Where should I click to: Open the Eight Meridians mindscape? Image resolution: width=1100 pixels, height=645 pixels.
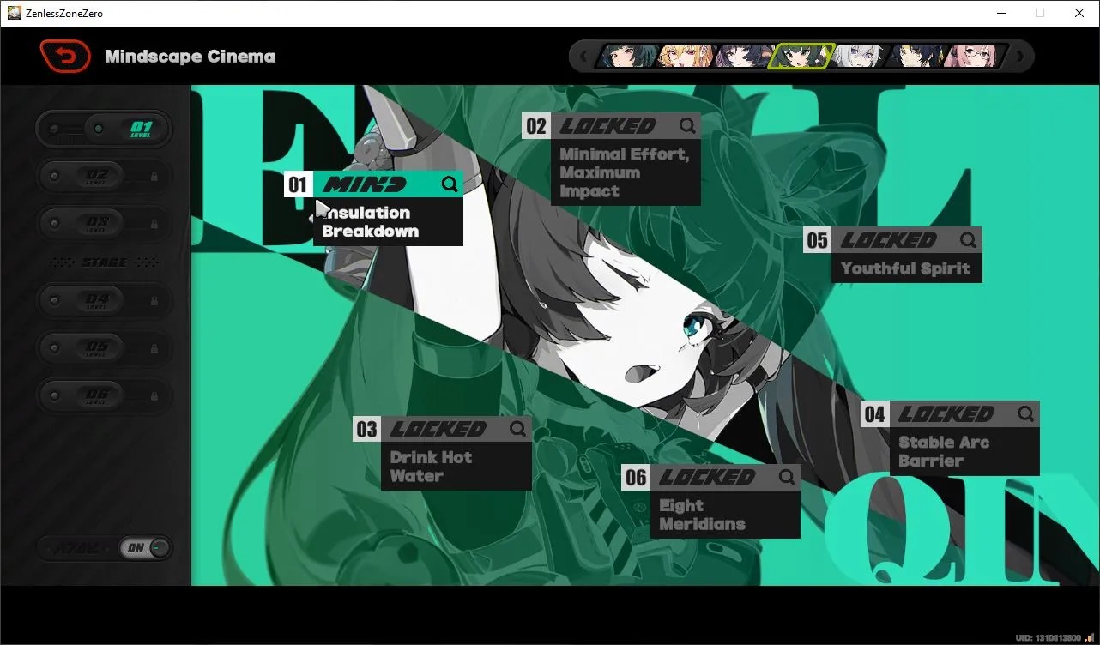711,502
